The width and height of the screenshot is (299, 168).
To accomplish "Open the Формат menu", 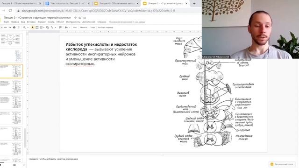I will [42, 22].
